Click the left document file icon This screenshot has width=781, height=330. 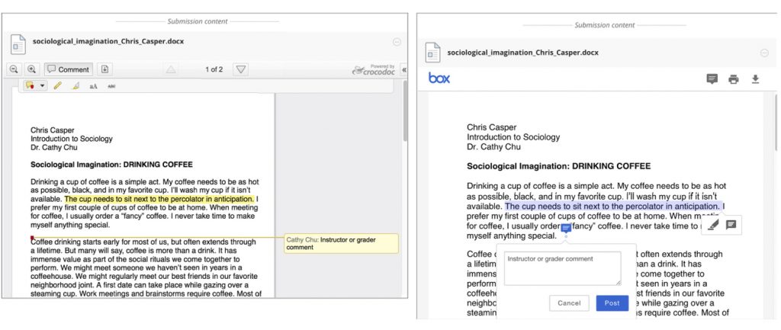click(18, 44)
